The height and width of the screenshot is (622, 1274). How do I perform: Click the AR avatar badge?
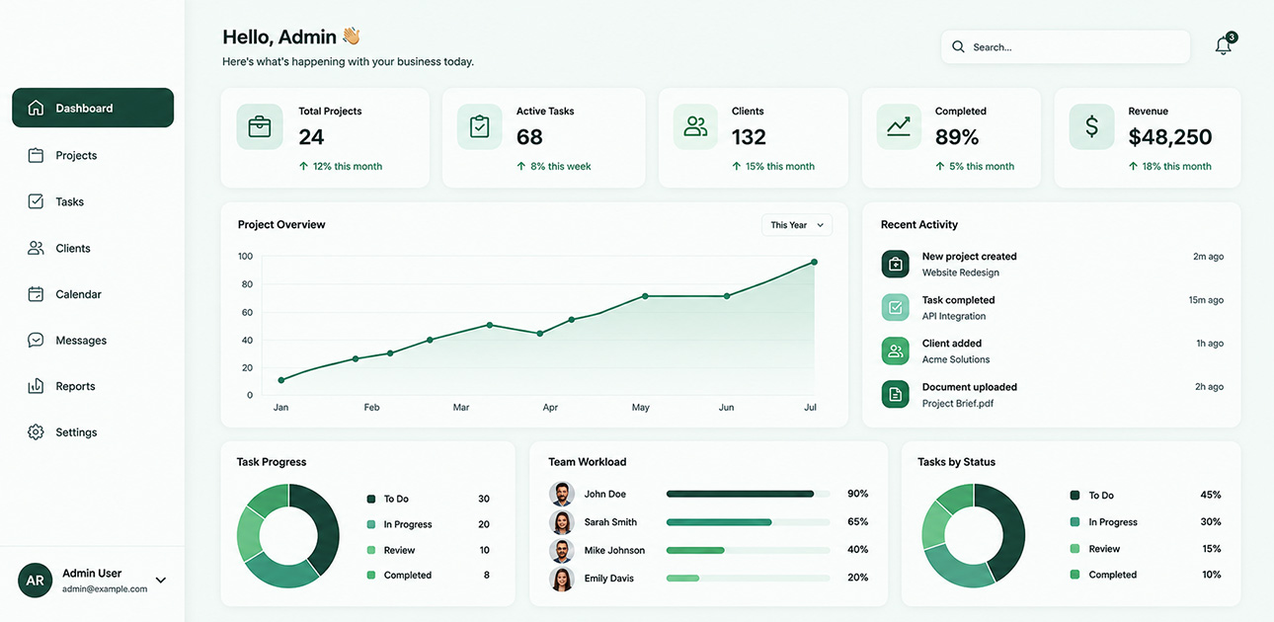point(35,581)
